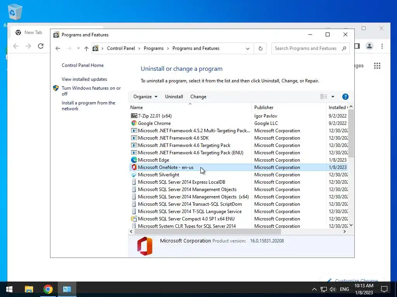
Task: Show hidden system tray icons
Action: 314,289
